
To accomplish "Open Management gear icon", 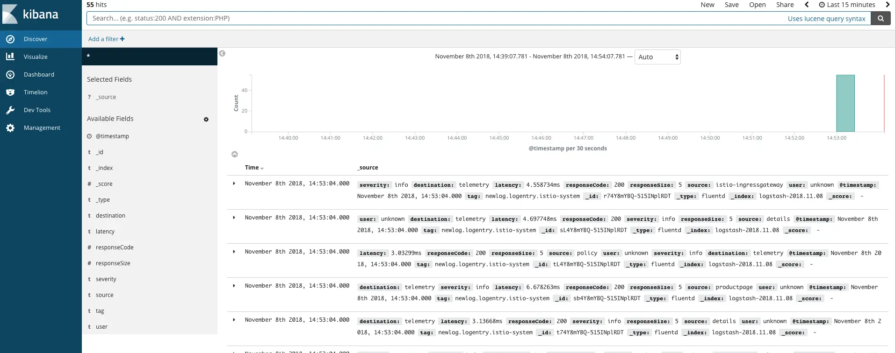I will [10, 128].
